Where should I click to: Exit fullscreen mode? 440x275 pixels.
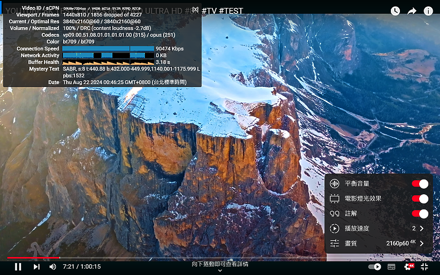coord(424,267)
